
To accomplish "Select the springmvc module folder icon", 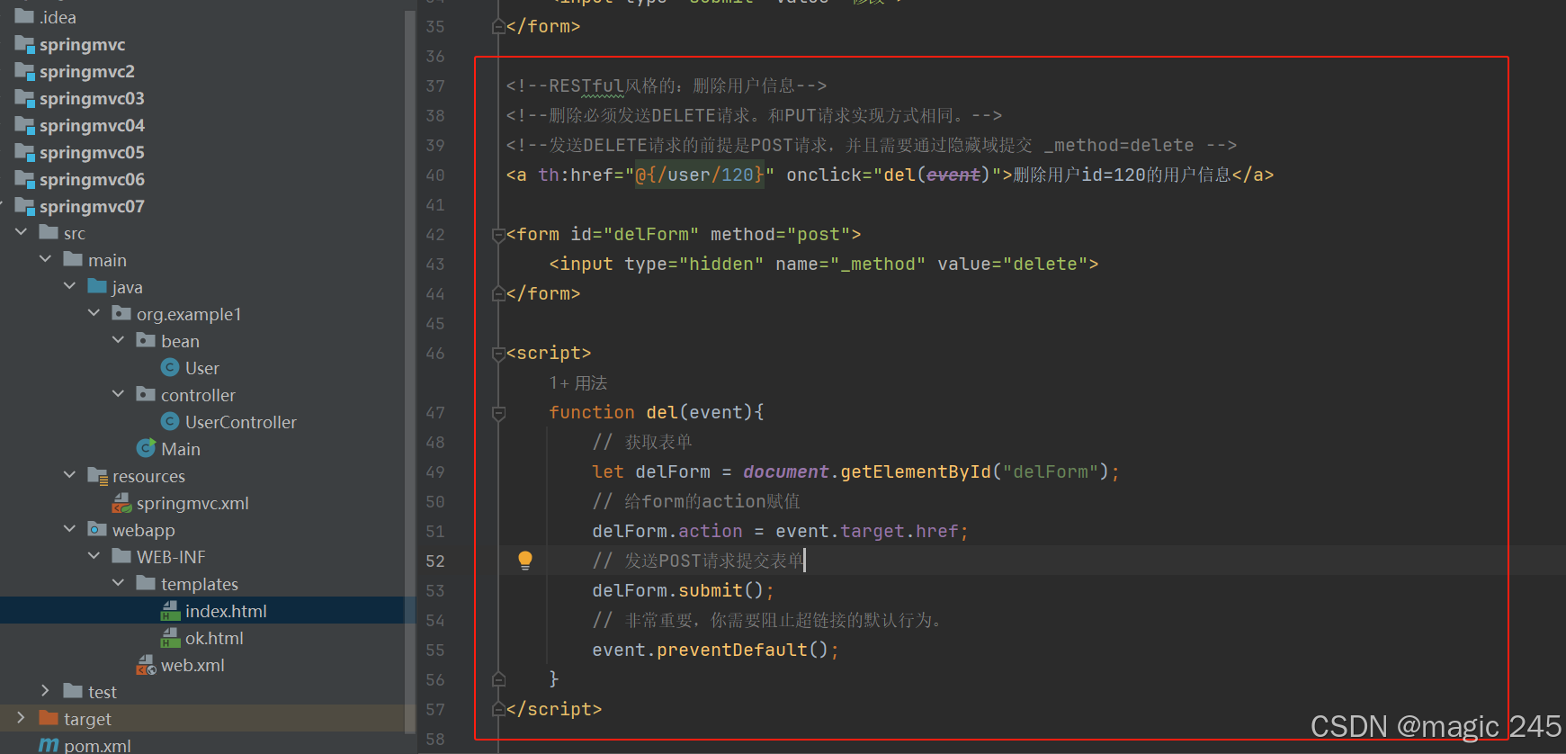I will pyautogui.click(x=24, y=44).
